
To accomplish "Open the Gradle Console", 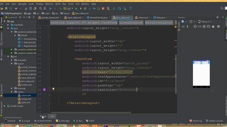I will 215,121.
